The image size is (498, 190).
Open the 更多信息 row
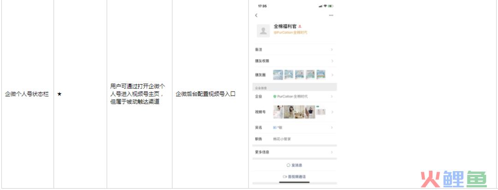pyautogui.click(x=294, y=152)
